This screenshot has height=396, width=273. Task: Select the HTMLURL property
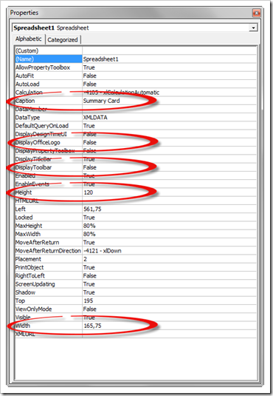pyautogui.click(x=27, y=201)
